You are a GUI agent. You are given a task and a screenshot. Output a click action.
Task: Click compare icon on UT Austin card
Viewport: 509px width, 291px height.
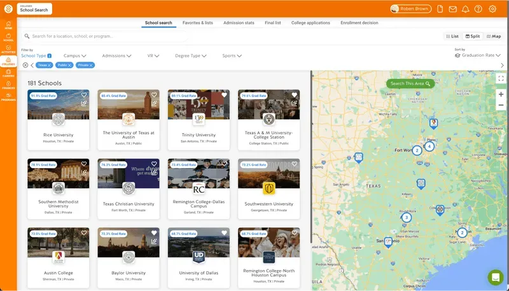pos(154,104)
